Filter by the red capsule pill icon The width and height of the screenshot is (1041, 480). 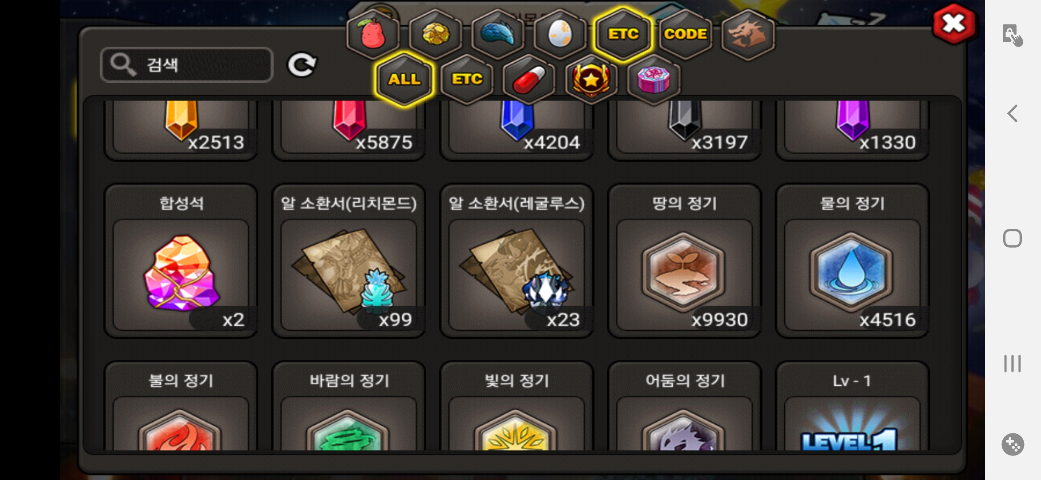click(529, 80)
